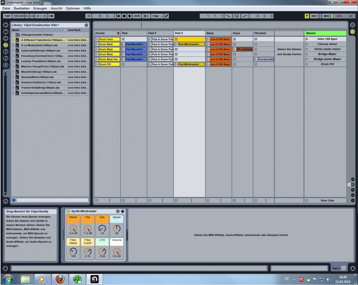Open the Library Clips/Construction Kits dropdown

click(x=35, y=25)
